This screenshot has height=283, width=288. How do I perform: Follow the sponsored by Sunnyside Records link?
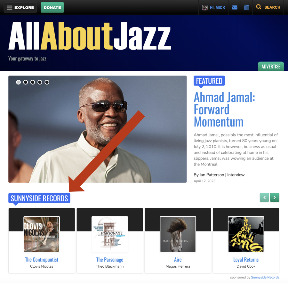265,277
